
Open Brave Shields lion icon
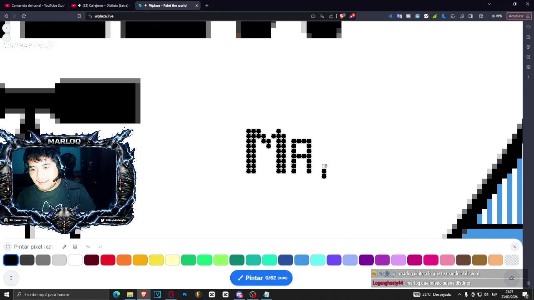(342, 16)
